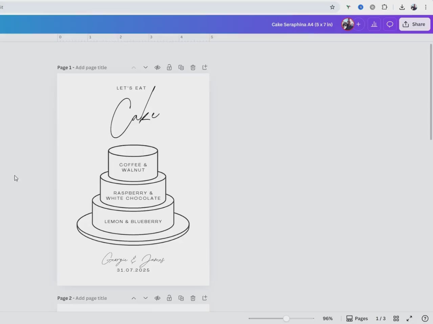Open the 96% zoom level menu
Viewport: 433px width, 324px height.
[x=328, y=319]
